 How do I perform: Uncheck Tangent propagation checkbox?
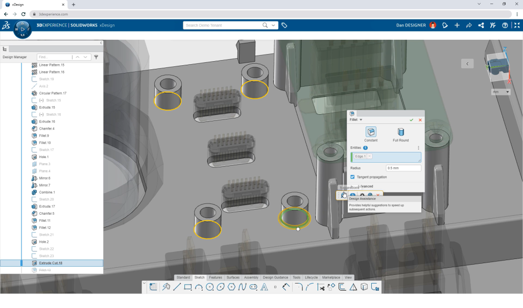click(x=353, y=177)
